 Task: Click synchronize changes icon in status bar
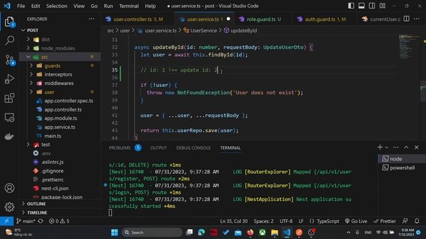[41, 221]
